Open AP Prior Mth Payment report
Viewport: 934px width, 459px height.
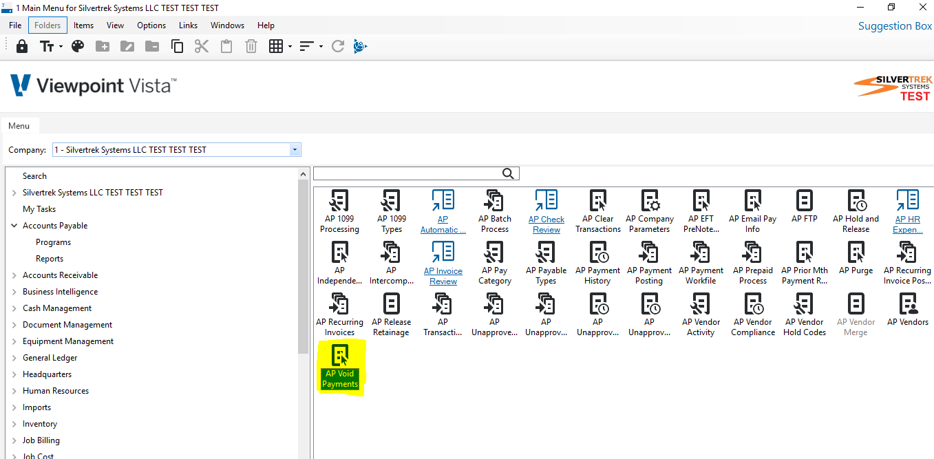click(x=805, y=264)
